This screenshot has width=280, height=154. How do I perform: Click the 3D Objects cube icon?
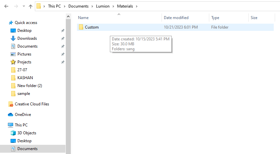[13, 133]
